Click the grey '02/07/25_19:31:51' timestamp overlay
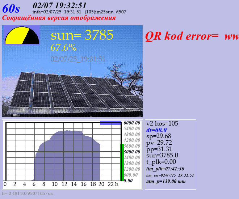The image size is (239, 199). coord(78,59)
